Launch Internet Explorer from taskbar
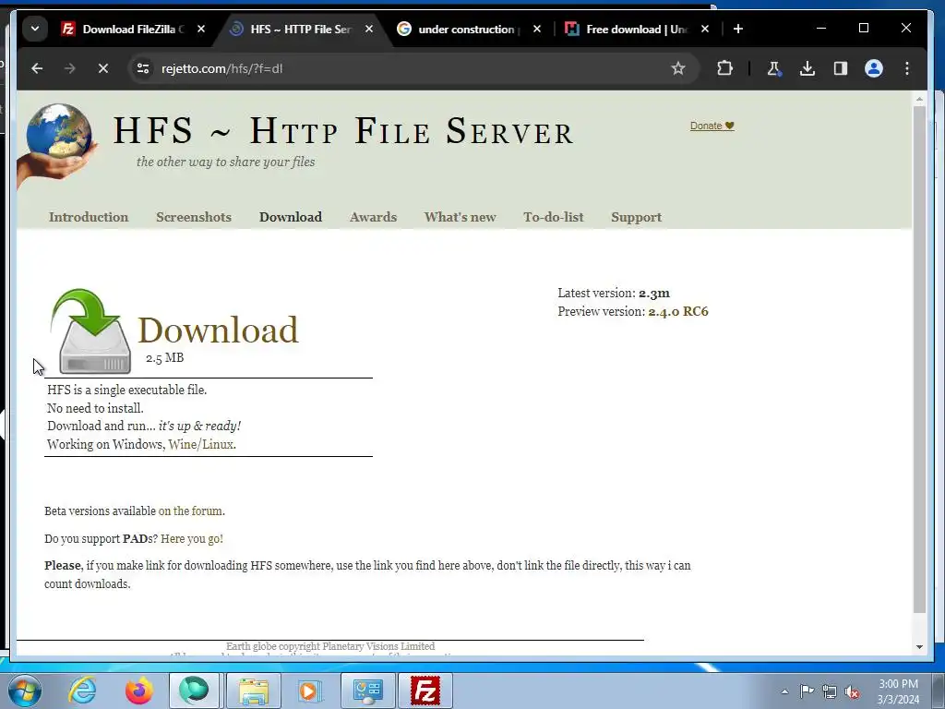945x709 pixels. coord(82,691)
